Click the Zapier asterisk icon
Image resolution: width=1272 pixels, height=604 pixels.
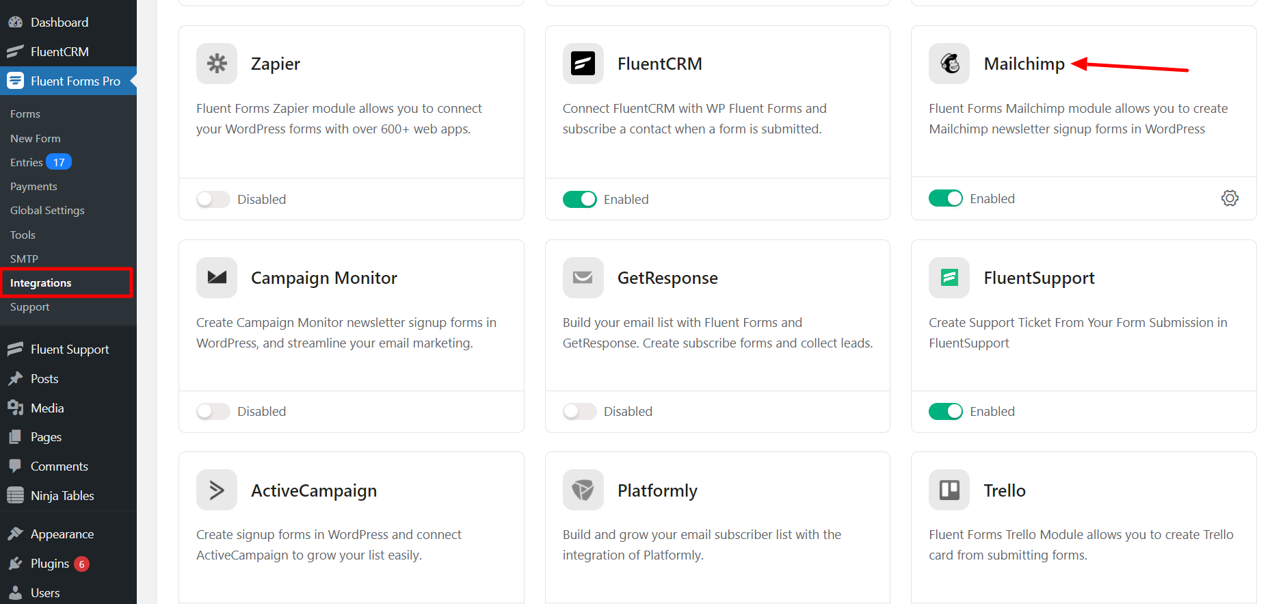tap(217, 64)
